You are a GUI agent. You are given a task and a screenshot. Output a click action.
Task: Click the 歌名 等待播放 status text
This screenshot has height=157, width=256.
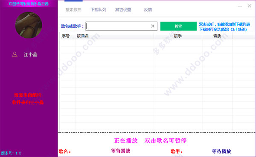121,151
